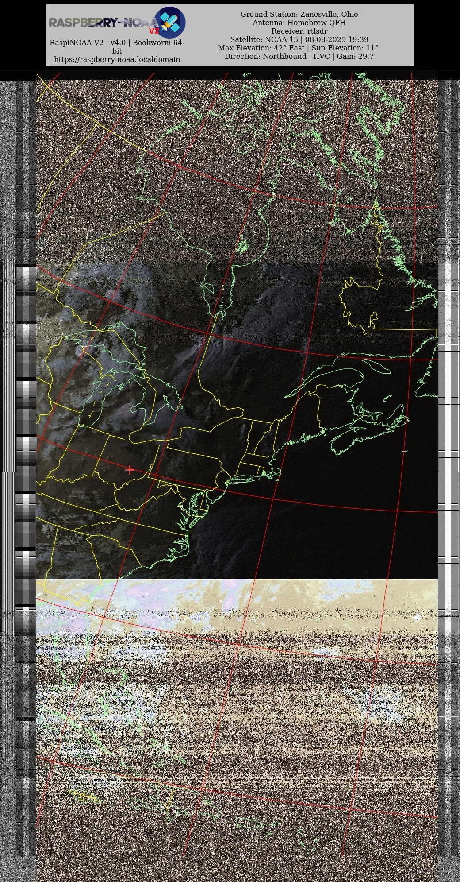Image resolution: width=460 pixels, height=882 pixels.
Task: Click the RaspiNOAA V2 v4.0 version text
Action: (117, 43)
